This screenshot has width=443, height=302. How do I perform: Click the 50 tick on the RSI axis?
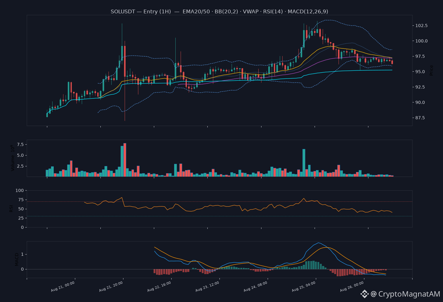click(x=21, y=209)
